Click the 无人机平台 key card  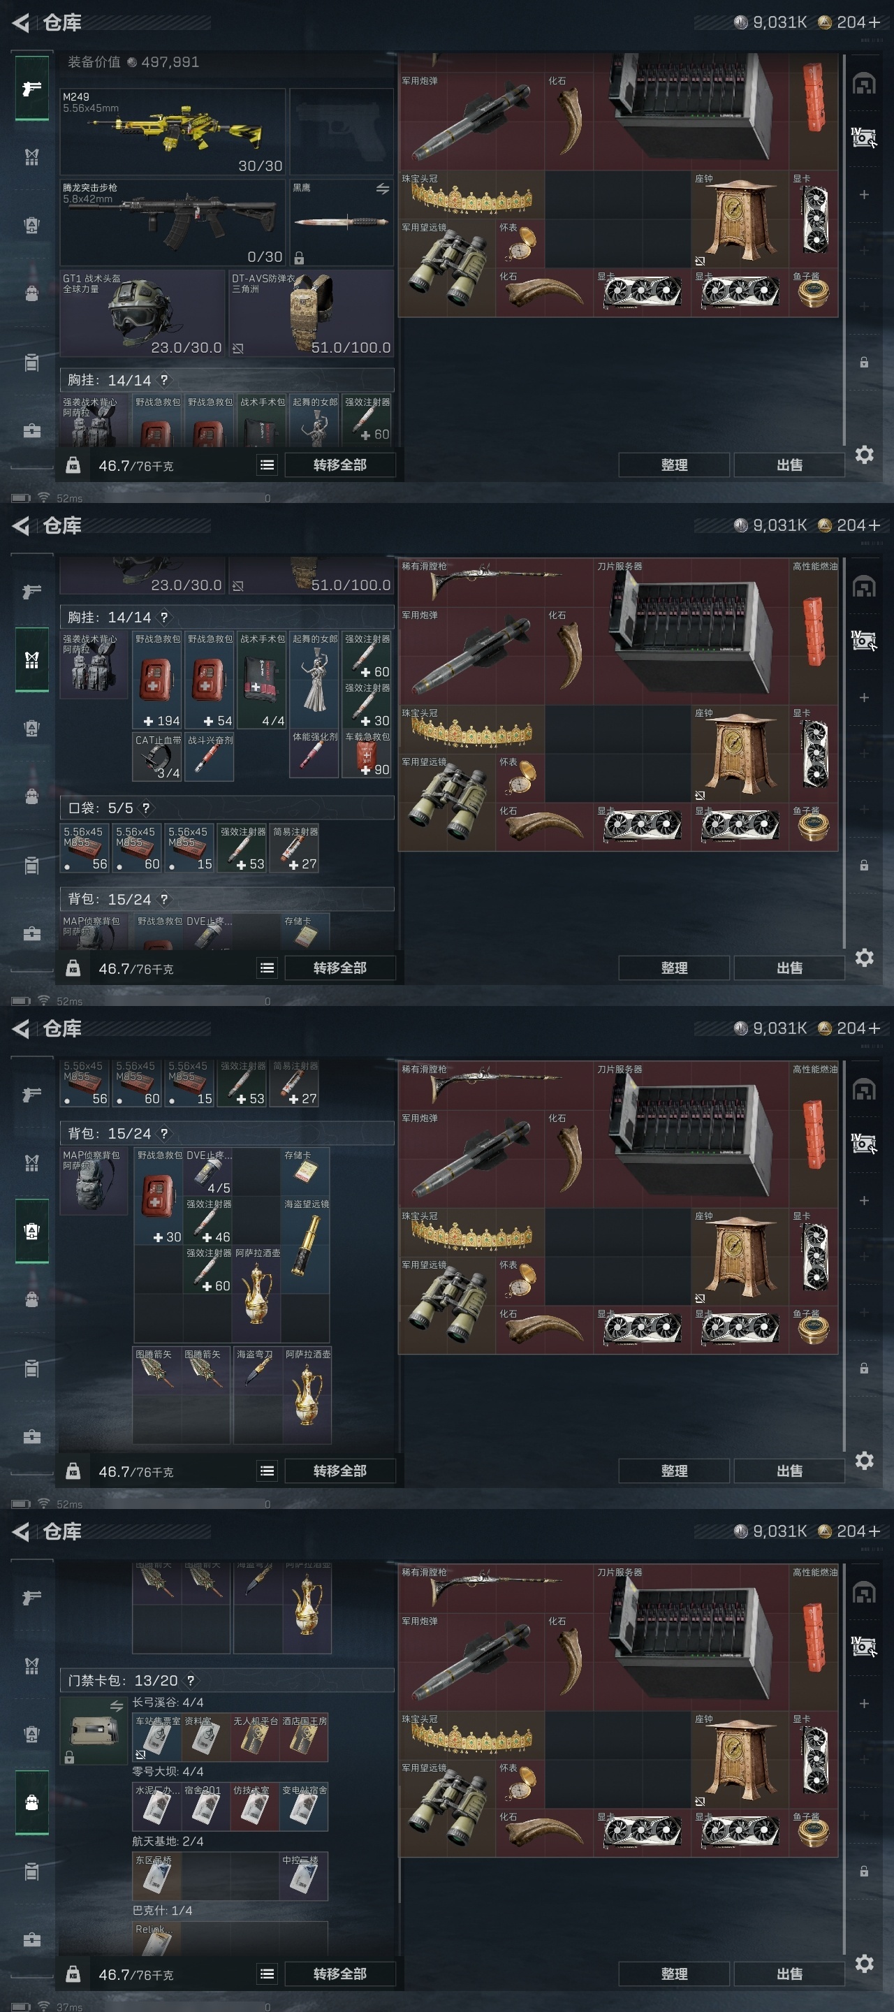pyautogui.click(x=256, y=1739)
